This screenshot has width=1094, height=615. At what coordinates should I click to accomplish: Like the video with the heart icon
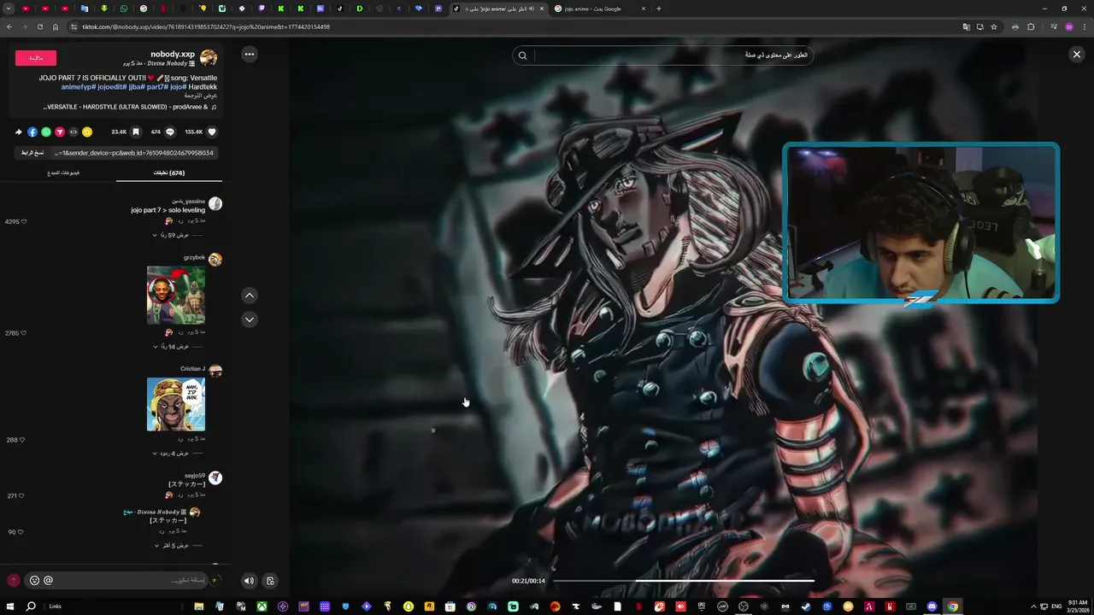pos(212,132)
